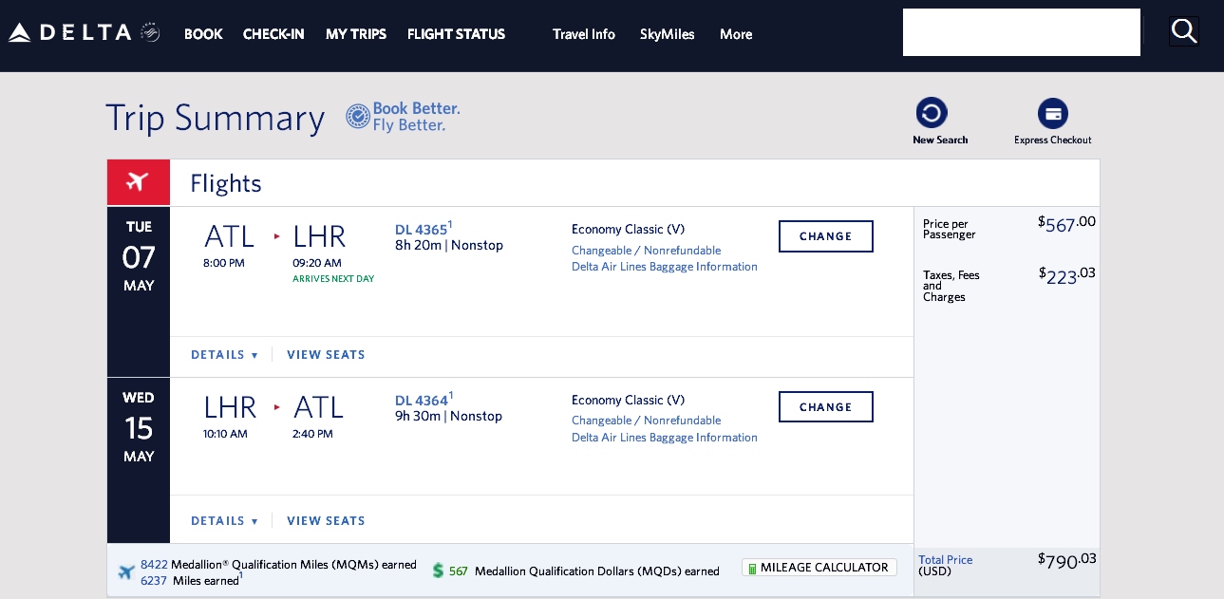Open the Flight Status menu
Image resolution: width=1224 pixels, height=599 pixels.
point(456,34)
